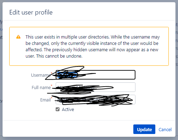Click the 'Active' checkbox label
The height and width of the screenshot is (140, 178).
pyautogui.click(x=68, y=110)
